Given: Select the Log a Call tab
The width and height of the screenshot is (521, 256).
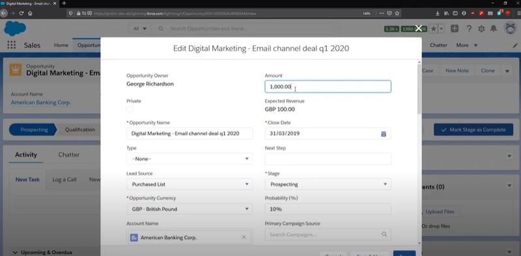Looking at the screenshot, I should (x=64, y=179).
